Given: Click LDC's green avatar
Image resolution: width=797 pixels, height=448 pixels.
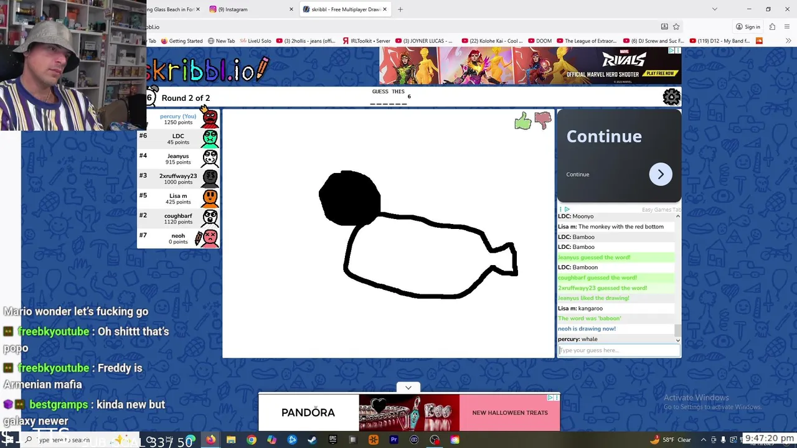Looking at the screenshot, I should coord(210,138).
